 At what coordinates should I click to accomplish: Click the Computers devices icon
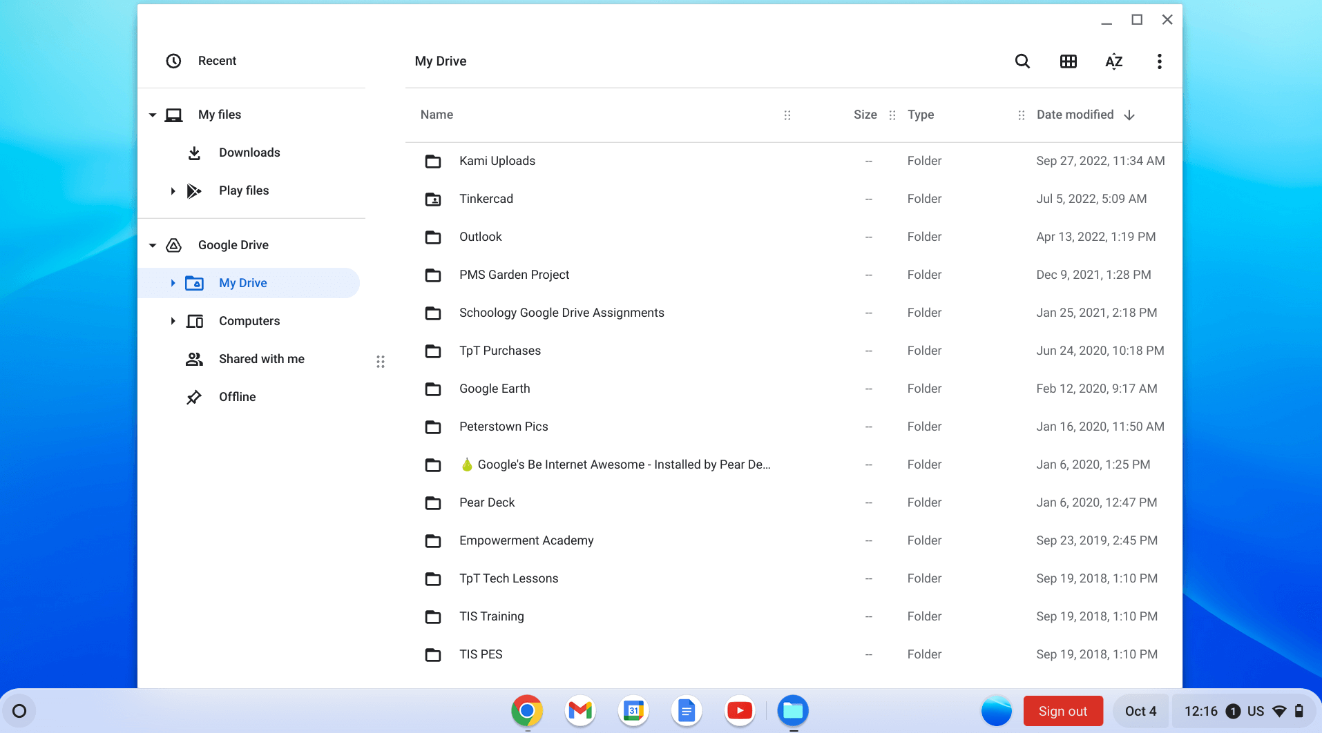point(195,321)
